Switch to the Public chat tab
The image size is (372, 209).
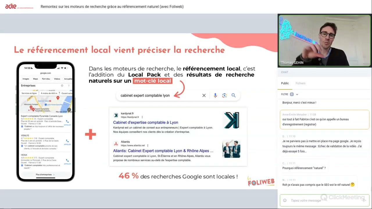(285, 83)
